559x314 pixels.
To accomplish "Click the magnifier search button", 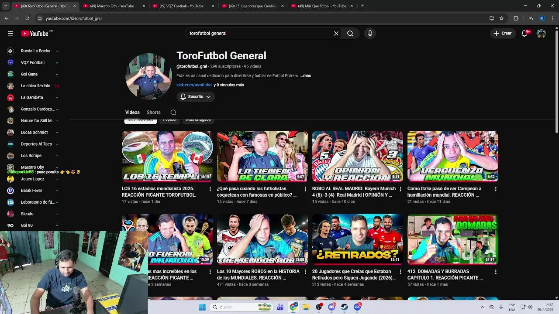I will point(350,34).
